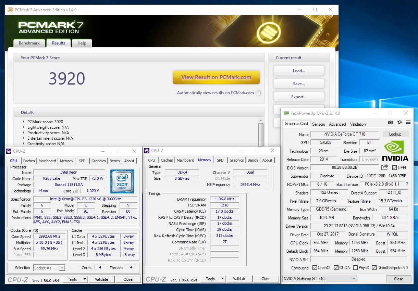Switch to the Help tab in PCMark
Screen dimensions: 418x291
click(82, 43)
